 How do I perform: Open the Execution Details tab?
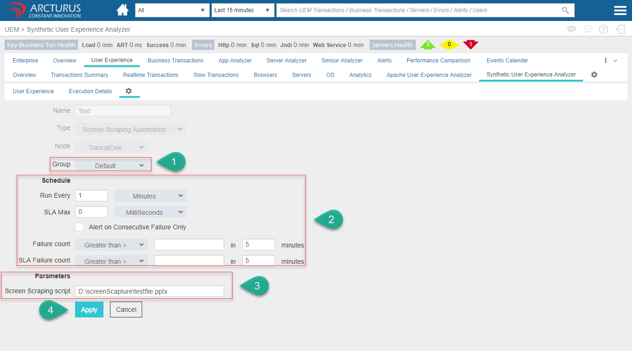[x=90, y=91]
